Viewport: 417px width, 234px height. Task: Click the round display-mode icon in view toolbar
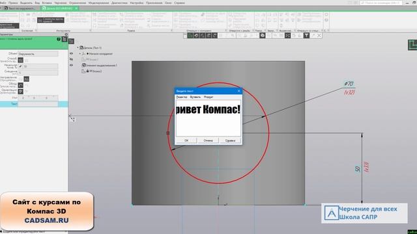click(x=263, y=35)
